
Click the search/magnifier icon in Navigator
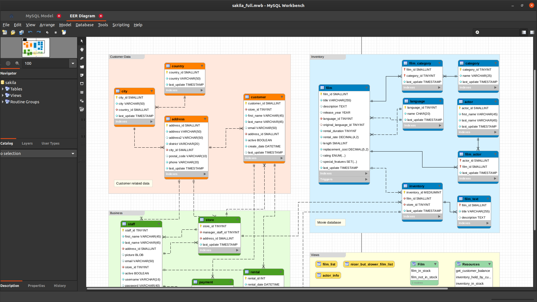point(17,63)
